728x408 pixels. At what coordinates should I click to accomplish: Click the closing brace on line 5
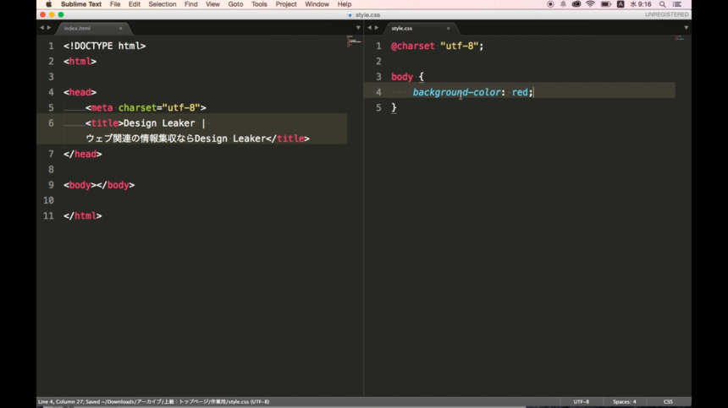coord(394,108)
